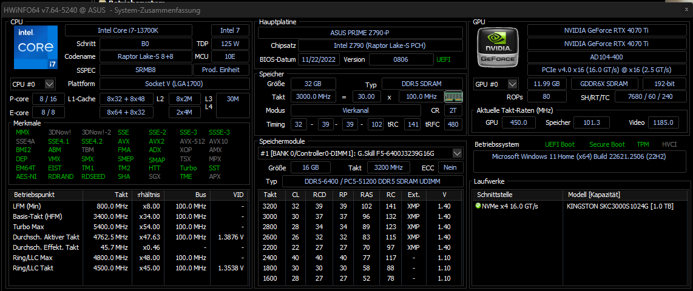
Task: Click the DDR5-6400 / PC5-51200 type field
Action: [373, 181]
